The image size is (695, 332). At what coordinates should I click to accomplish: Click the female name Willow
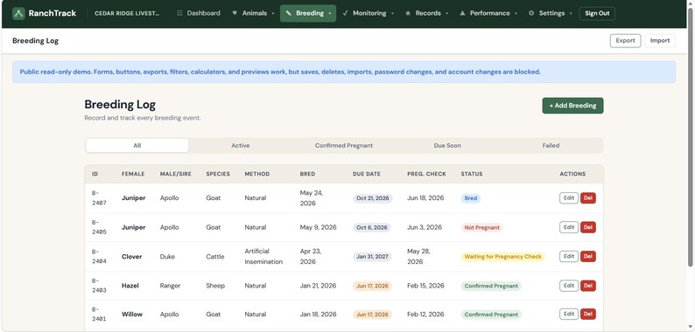tap(132, 315)
